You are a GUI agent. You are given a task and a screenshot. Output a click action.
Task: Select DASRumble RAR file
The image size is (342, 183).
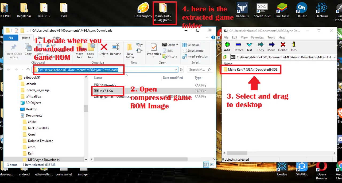coord(105,86)
